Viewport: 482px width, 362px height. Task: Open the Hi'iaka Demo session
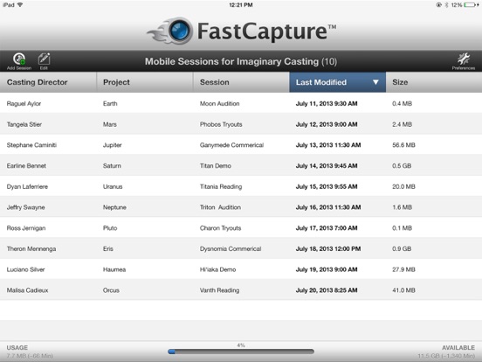(217, 269)
